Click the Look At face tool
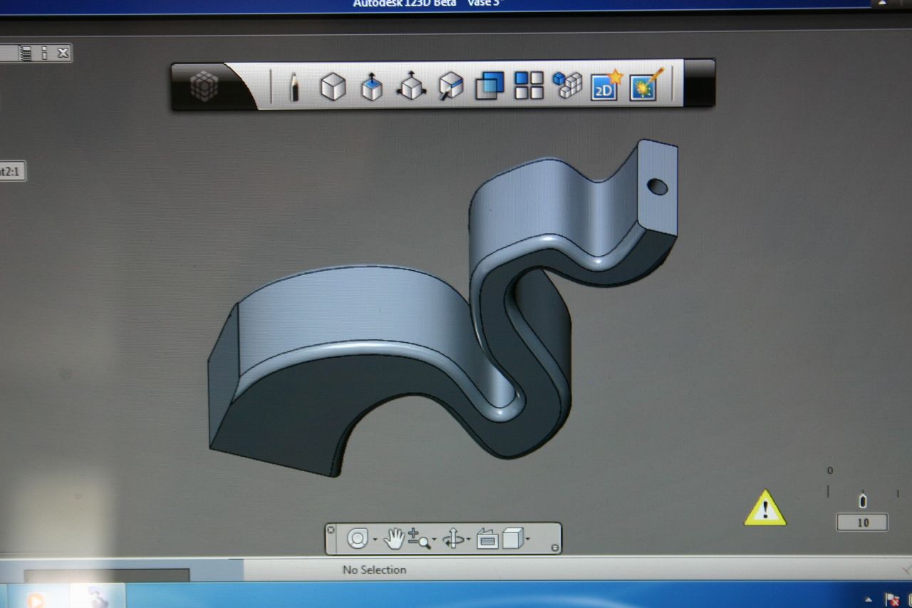The width and height of the screenshot is (912, 608). pyautogui.click(x=487, y=539)
